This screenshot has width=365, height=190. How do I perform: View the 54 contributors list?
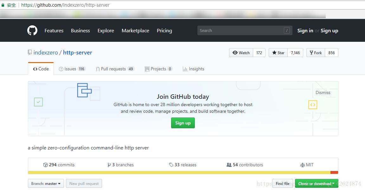pos(245,165)
